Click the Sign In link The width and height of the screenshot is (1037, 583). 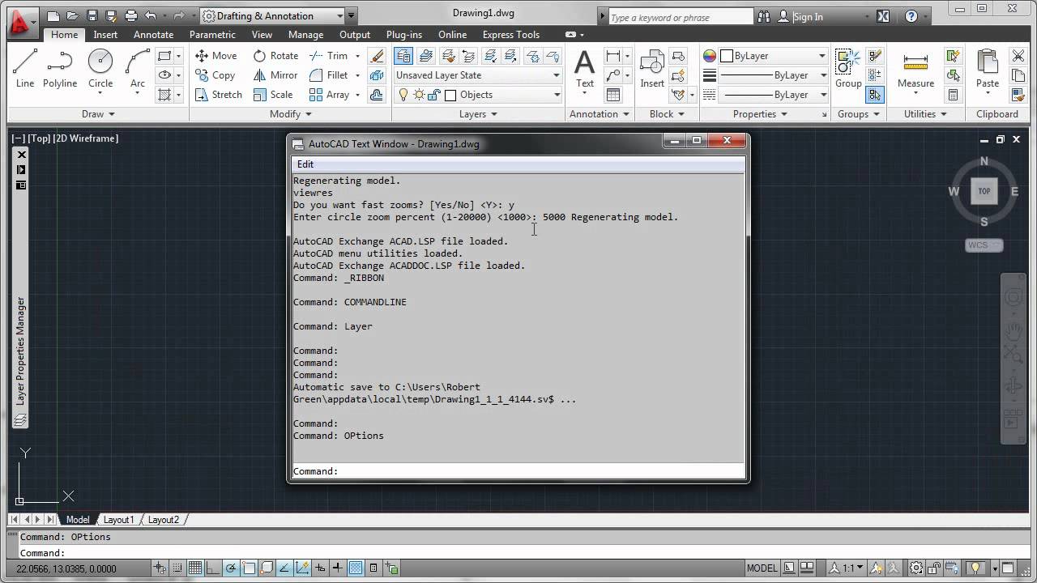point(808,16)
